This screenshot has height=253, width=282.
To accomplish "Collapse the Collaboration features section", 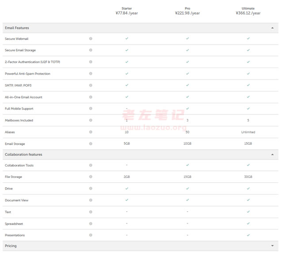I will (x=272, y=155).
